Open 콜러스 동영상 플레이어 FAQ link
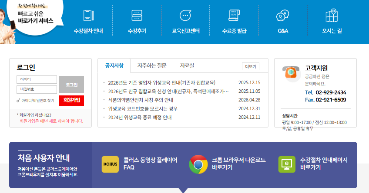369x193 pixels. (151, 164)
